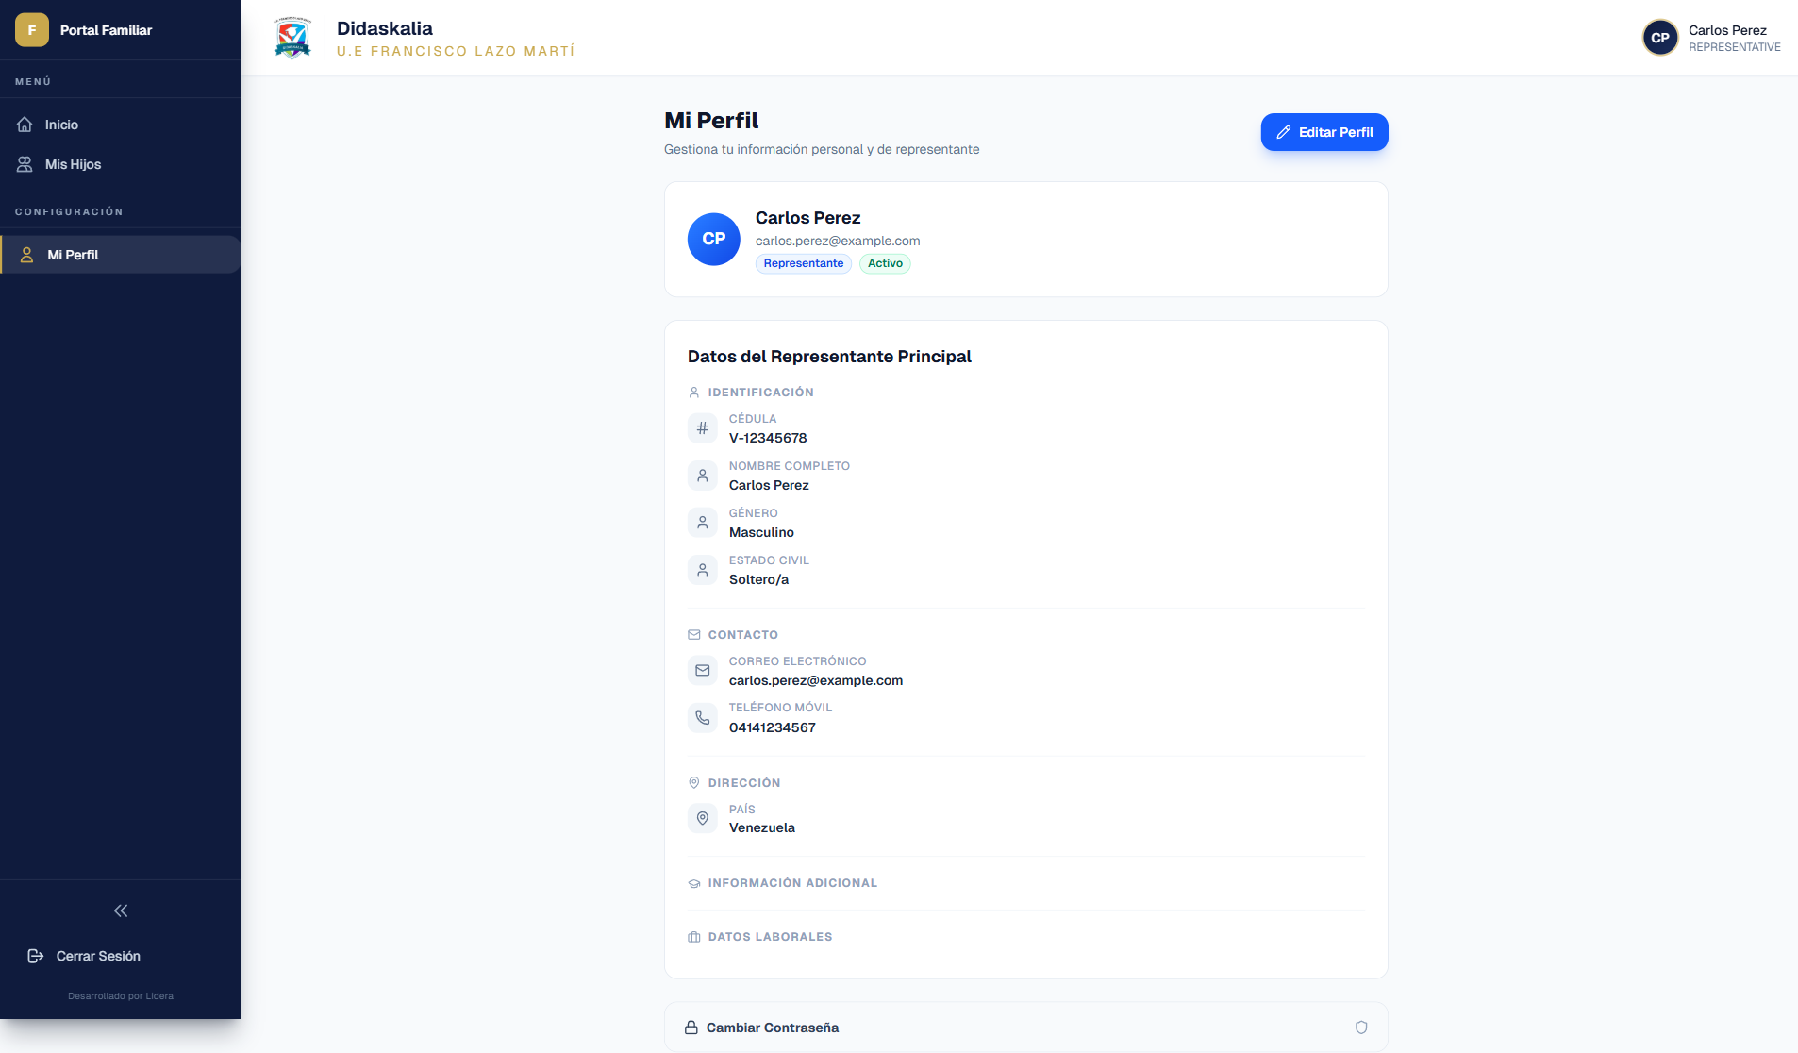Click U.E Francisco Lazo Martí subtitle
Viewport: 1798px width, 1053px height.
[x=456, y=51]
